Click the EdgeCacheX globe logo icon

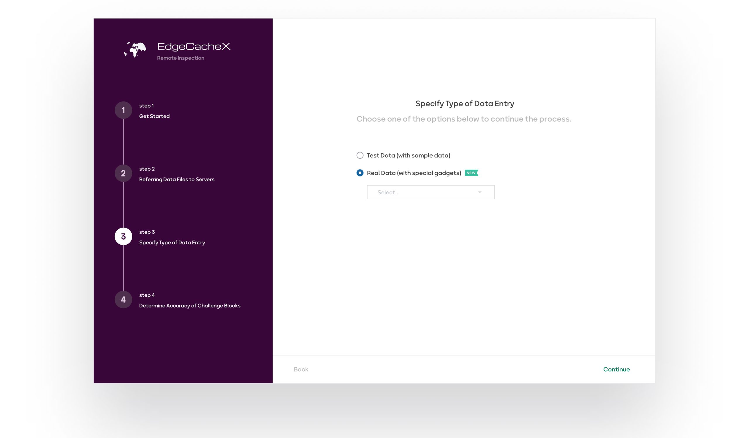[x=135, y=50]
